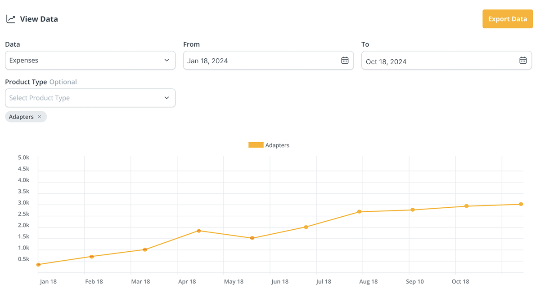The image size is (540, 293).
Task: Open the Select Product Type dropdown
Action: point(90,98)
